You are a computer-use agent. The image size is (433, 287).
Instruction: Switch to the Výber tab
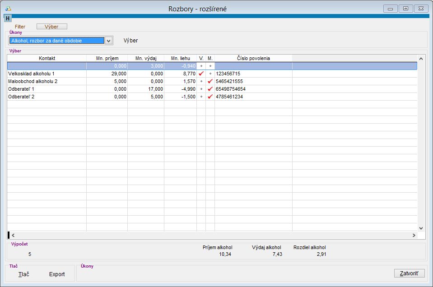[x=51, y=27]
